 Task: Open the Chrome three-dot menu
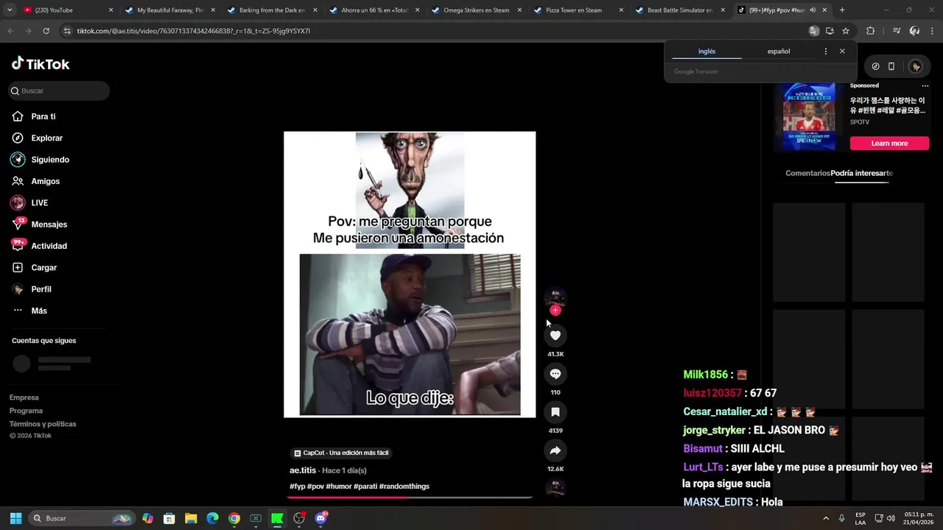[x=931, y=31]
